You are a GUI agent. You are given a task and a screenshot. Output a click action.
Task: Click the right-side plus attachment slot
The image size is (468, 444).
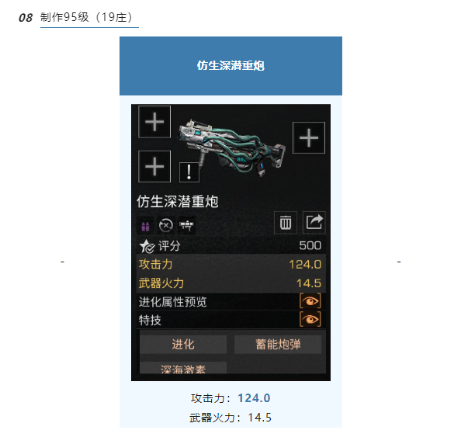click(309, 137)
